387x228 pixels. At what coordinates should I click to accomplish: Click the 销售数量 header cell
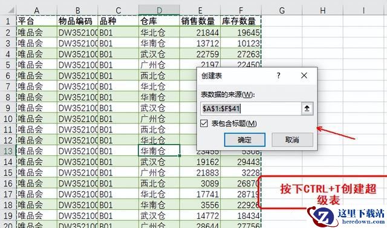click(200, 21)
